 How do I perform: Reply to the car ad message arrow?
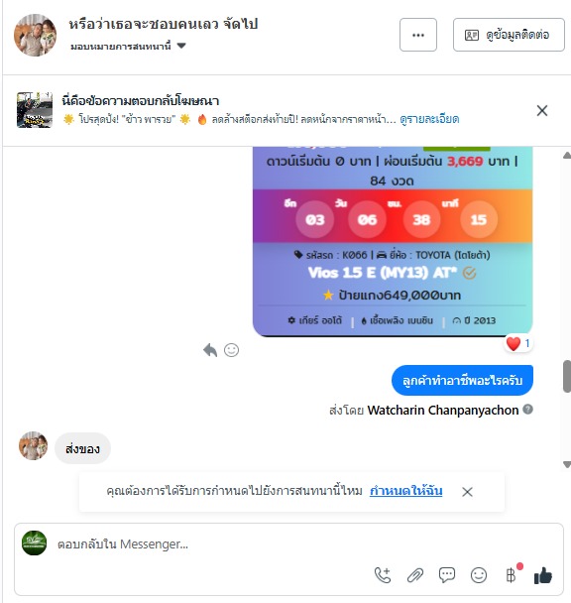[210, 350]
